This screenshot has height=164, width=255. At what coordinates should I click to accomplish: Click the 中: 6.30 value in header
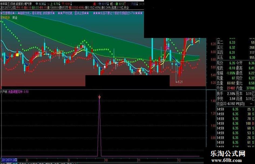coord(40,4)
